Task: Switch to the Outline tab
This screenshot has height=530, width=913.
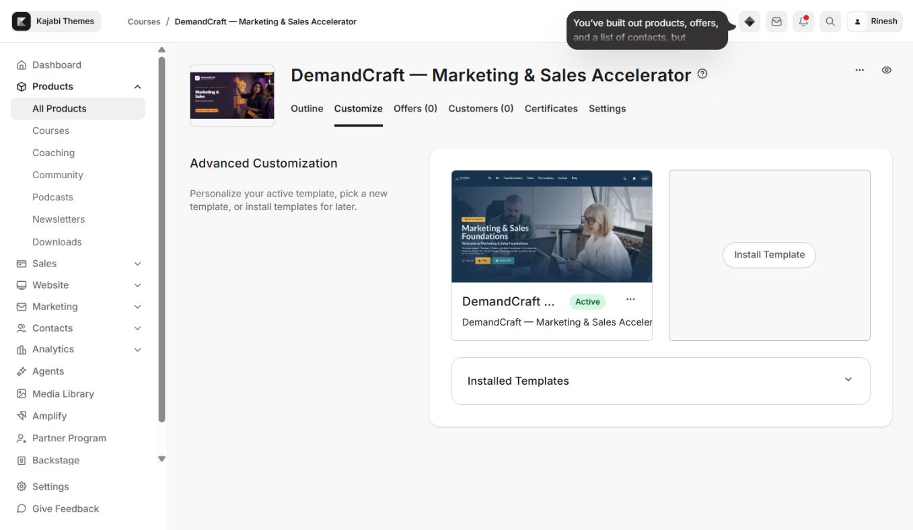Action: (307, 108)
